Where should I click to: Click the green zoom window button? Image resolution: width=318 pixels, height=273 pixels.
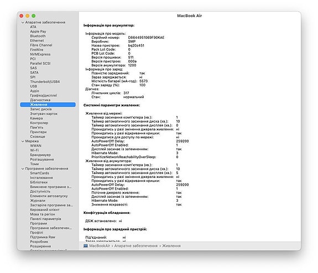point(34,16)
